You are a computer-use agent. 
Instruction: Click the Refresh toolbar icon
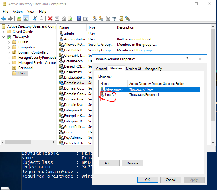click(x=63, y=18)
